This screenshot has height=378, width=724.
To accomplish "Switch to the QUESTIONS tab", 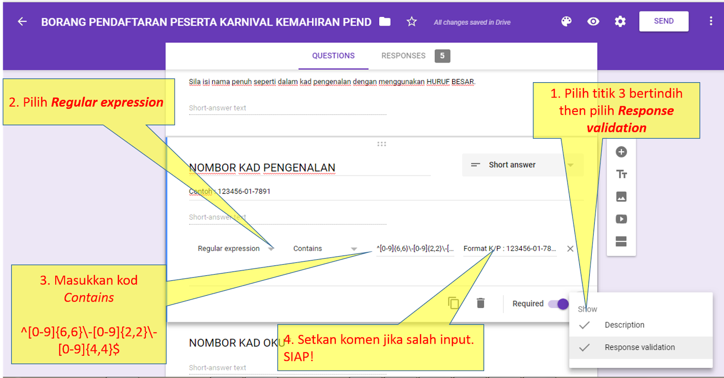I will click(333, 56).
